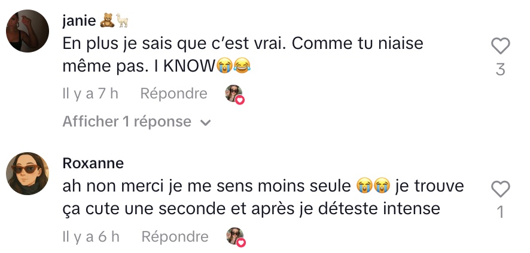Click the like count 3 on janie's comment

tap(500, 70)
